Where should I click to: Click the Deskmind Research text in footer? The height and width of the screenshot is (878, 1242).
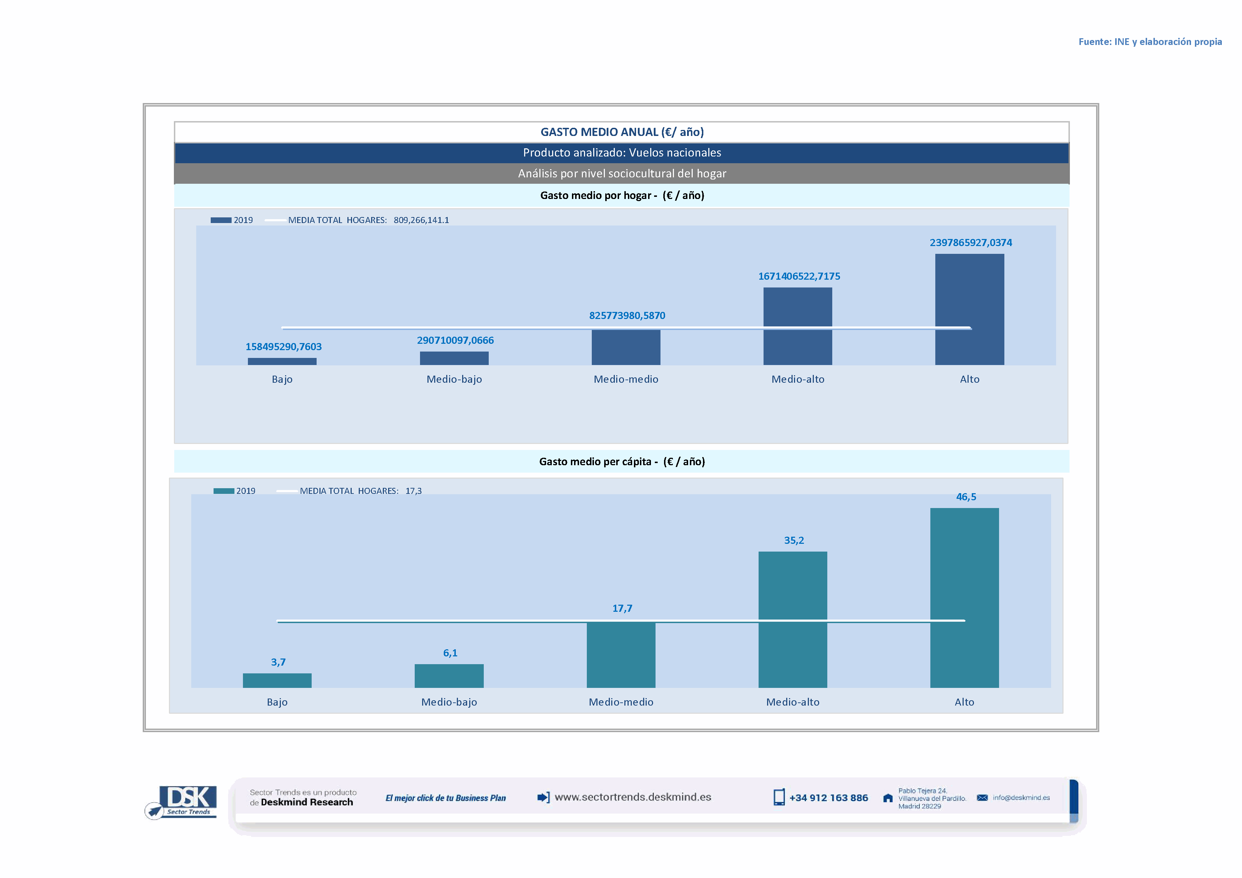(307, 802)
